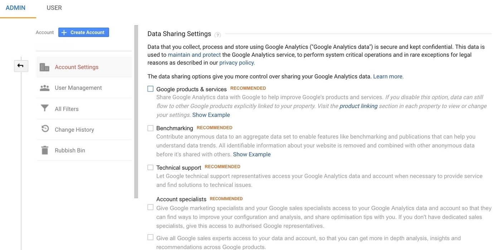The width and height of the screenshot is (501, 250).
Task: Check the Technical support checkbox
Action: 150,167
